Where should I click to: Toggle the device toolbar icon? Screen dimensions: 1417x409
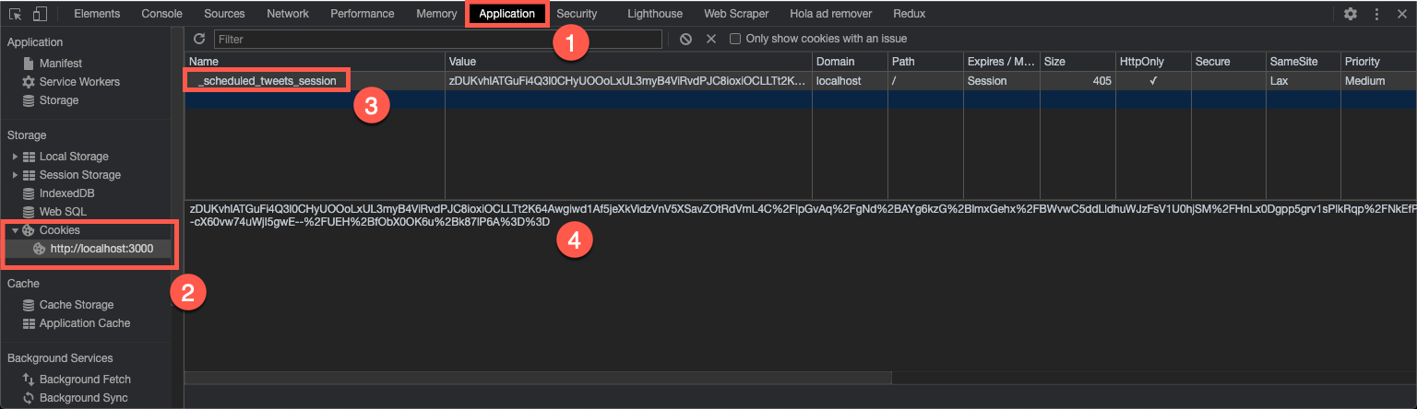click(x=40, y=14)
